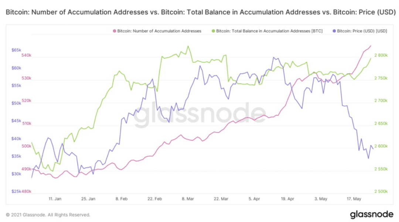Click the $65k price axis label

[x=16, y=50]
